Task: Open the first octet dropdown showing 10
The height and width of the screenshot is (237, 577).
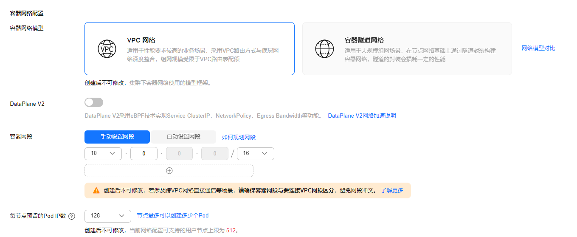Action: (x=103, y=154)
